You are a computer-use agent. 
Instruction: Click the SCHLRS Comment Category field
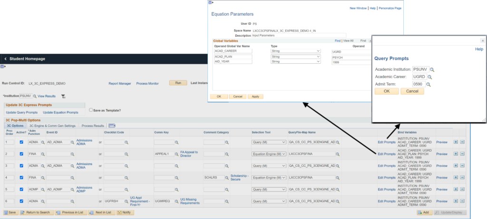click(214, 178)
